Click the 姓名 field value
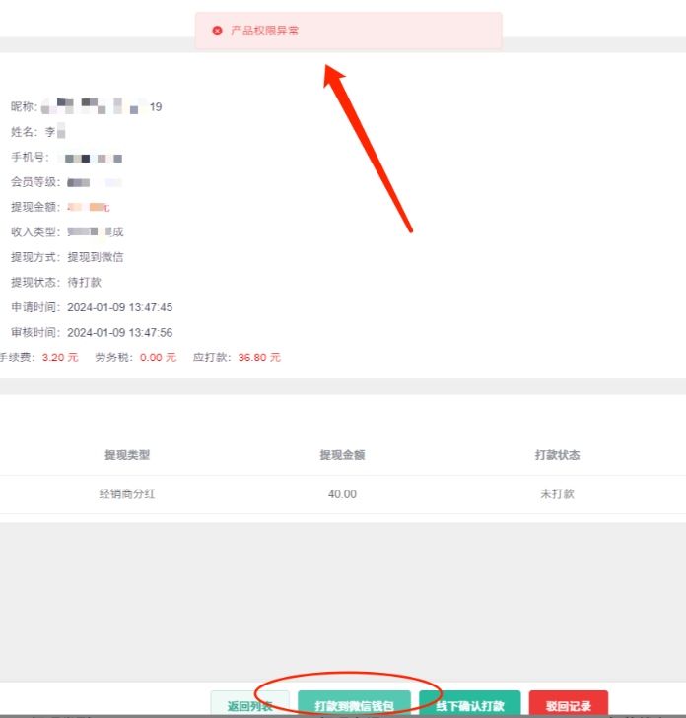Image resolution: width=686 pixels, height=718 pixels. click(55, 131)
